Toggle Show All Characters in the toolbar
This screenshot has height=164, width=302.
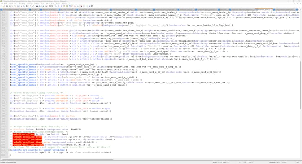click(x=58, y=6)
